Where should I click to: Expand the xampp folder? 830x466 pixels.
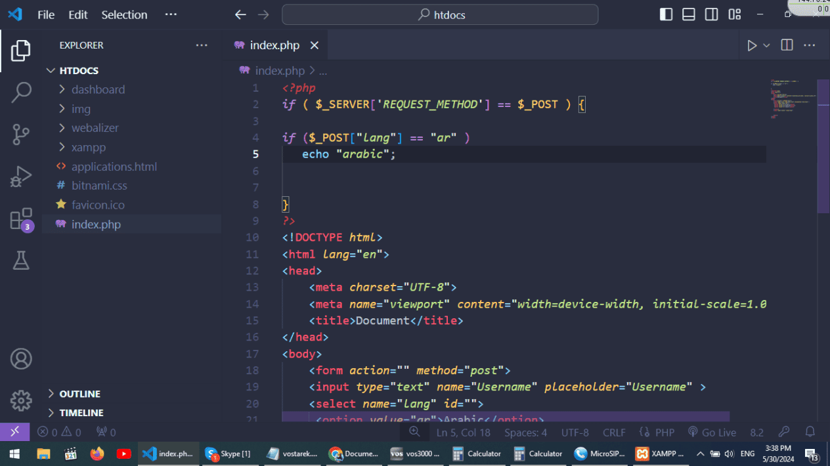pos(131,147)
